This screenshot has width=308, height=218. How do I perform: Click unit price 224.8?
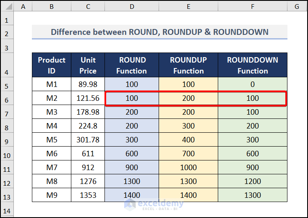pyautogui.click(x=88, y=126)
